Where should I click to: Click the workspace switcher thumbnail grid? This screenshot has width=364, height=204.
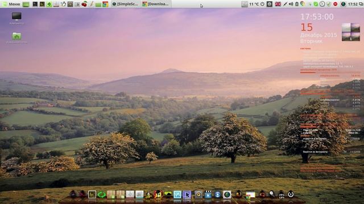(351, 32)
